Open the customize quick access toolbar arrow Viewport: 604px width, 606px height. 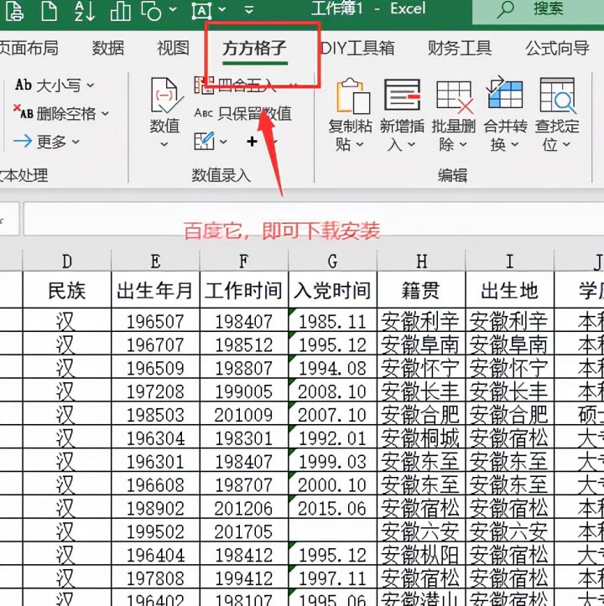249,10
